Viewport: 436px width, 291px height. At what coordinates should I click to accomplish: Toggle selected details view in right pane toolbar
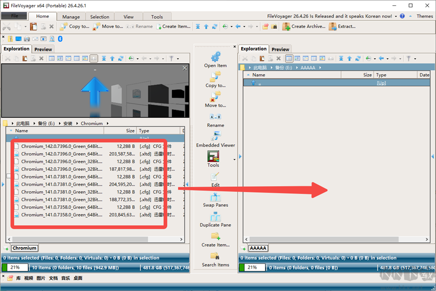point(289,59)
